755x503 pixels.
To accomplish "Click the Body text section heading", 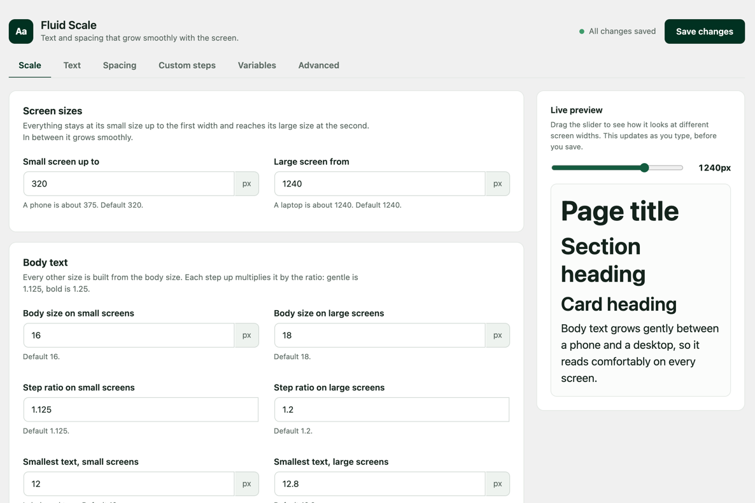I will click(x=45, y=262).
